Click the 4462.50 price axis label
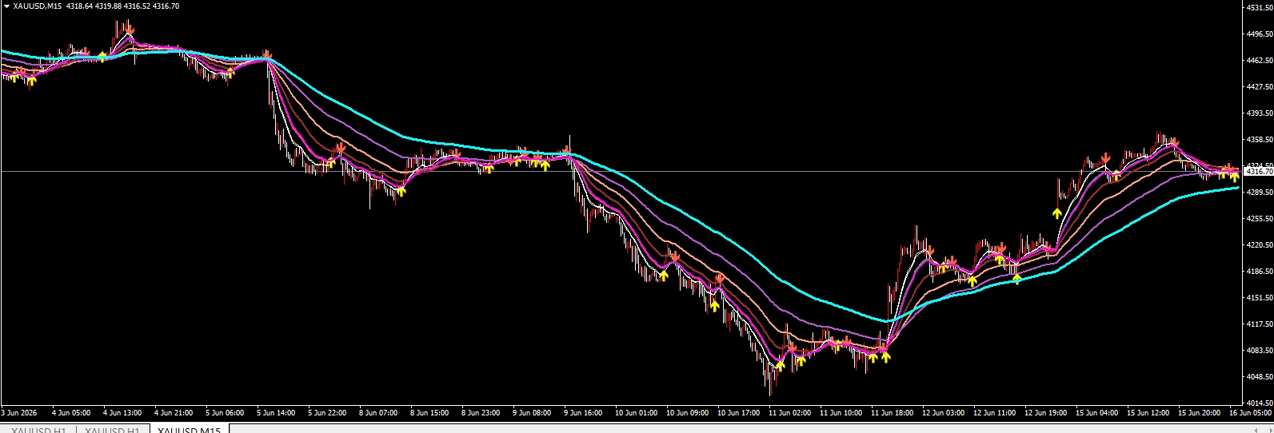Viewport: 1274px width, 433px height. (1260, 61)
